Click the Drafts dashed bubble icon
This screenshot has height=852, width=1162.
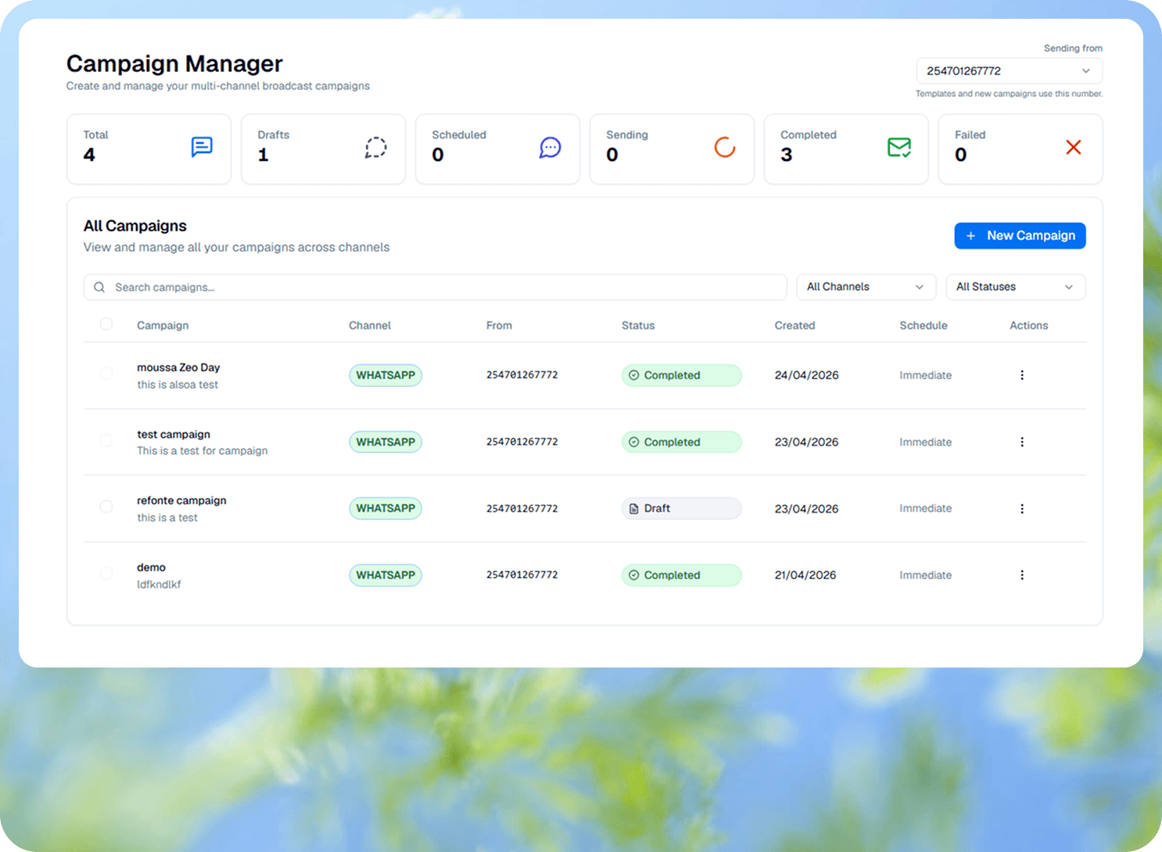tap(376, 147)
